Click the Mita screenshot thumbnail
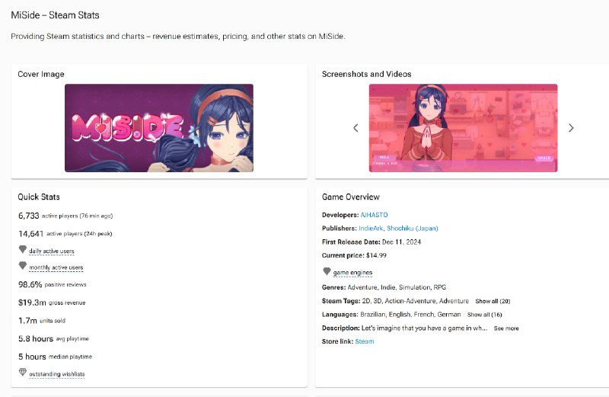 (x=463, y=128)
